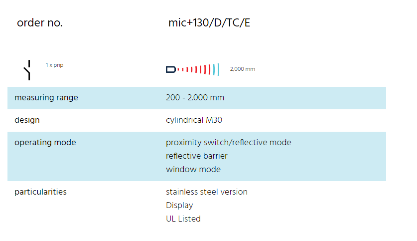417x241 pixels.
Task: Click the pnp switch symbol icon
Action: 28,70
